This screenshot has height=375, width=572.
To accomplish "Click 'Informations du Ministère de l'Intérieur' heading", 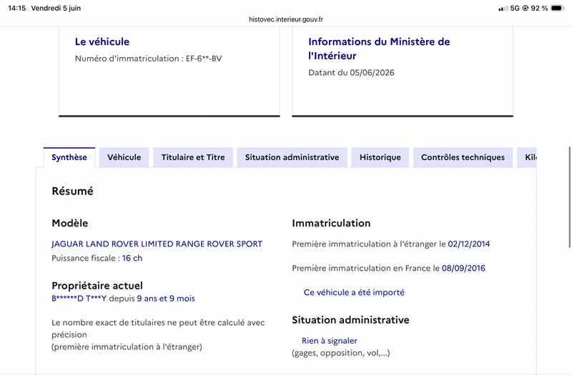I will 379,49.
